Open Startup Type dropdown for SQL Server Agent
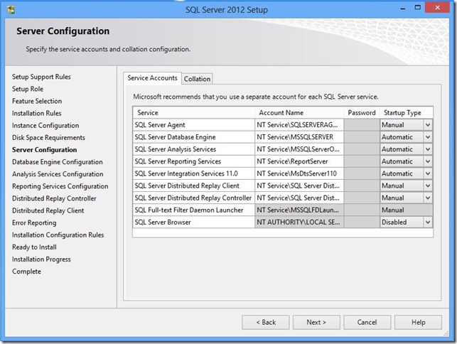Viewport: 457px width, 344px height. coord(428,125)
